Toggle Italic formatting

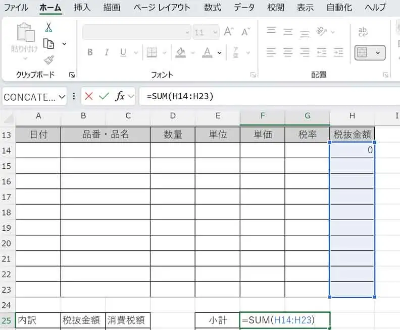[x=107, y=52]
